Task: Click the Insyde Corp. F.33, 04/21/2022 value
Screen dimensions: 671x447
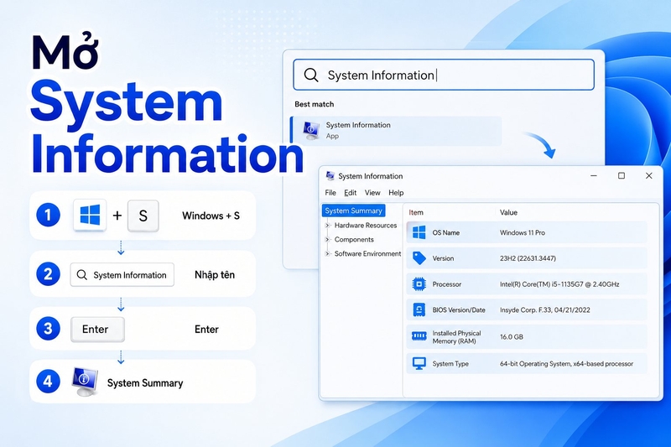Action: pyautogui.click(x=544, y=310)
